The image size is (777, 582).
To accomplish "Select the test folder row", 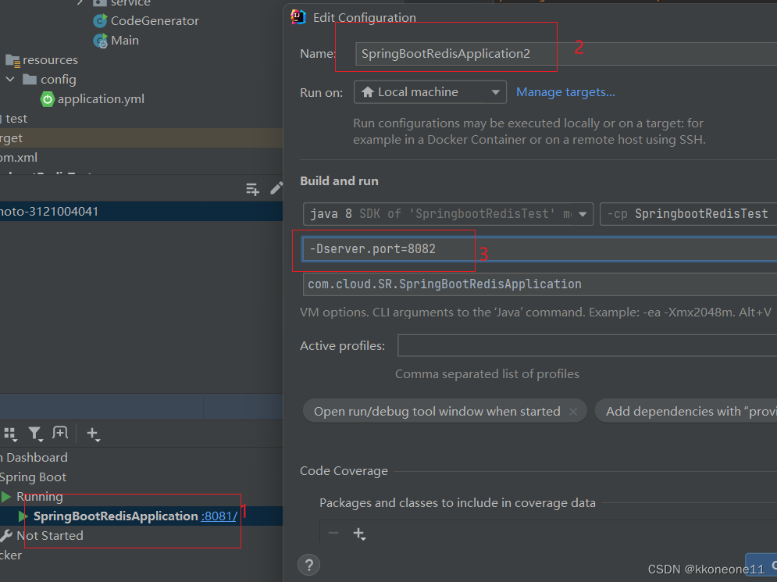I will pos(141,119).
